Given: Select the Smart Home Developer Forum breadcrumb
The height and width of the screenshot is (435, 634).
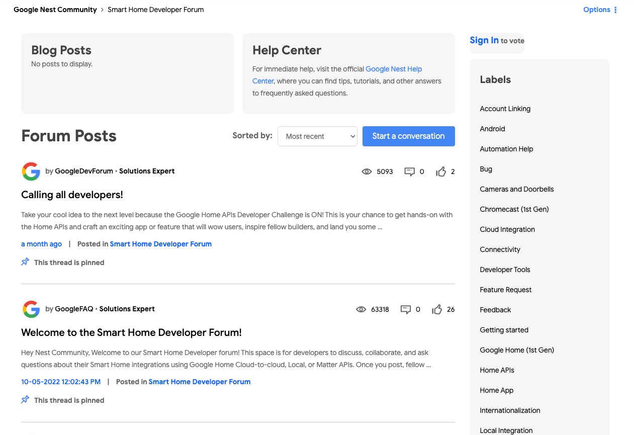Looking at the screenshot, I should pos(156,10).
